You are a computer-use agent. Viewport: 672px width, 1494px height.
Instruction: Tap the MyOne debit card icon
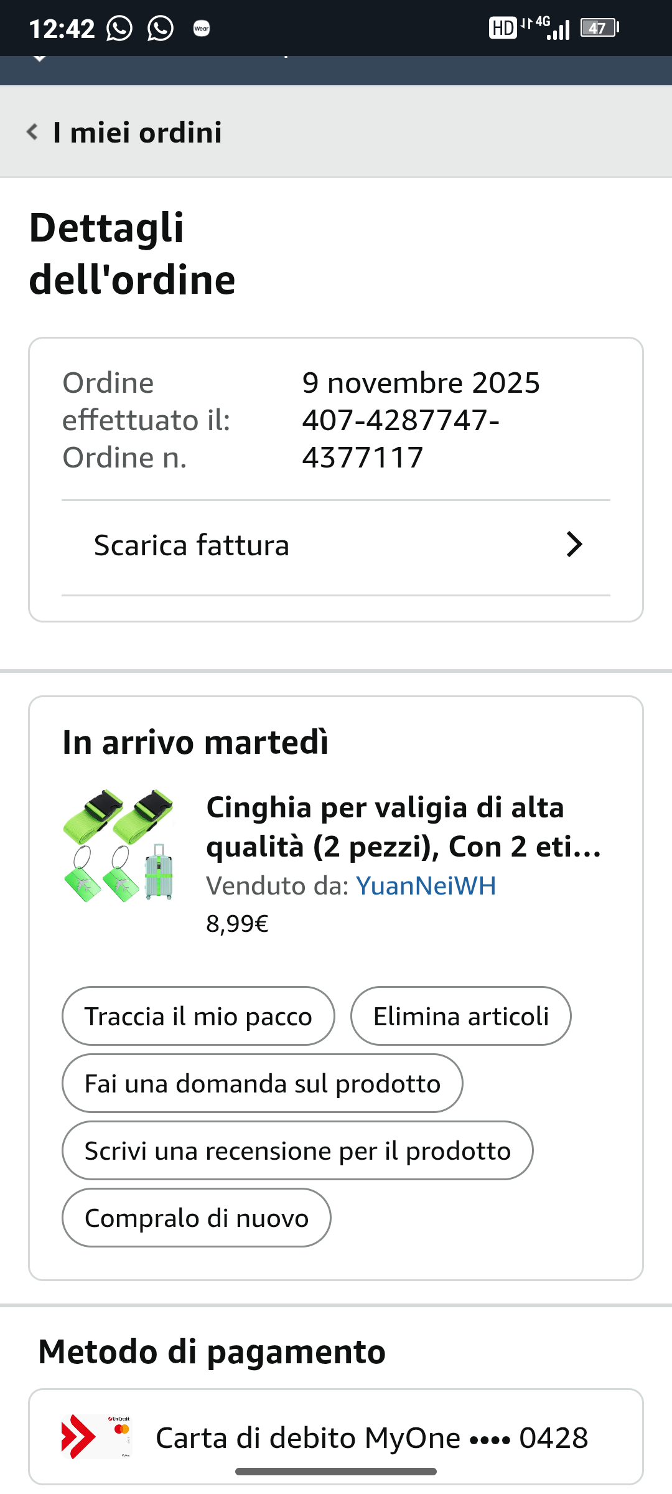click(x=96, y=1437)
